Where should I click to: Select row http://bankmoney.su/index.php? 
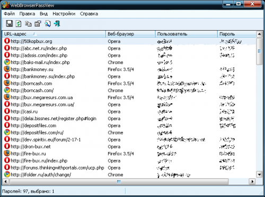pyautogui.click(x=129, y=76)
